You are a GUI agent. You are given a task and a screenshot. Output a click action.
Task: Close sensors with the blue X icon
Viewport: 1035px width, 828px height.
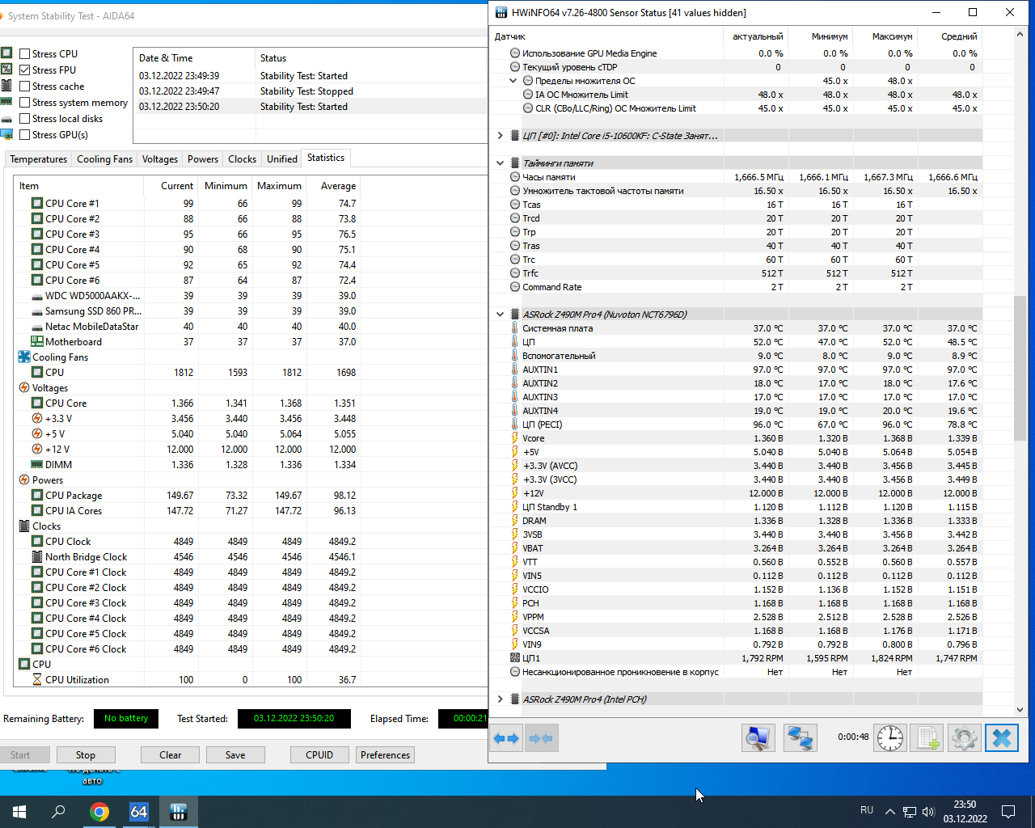tap(1002, 737)
